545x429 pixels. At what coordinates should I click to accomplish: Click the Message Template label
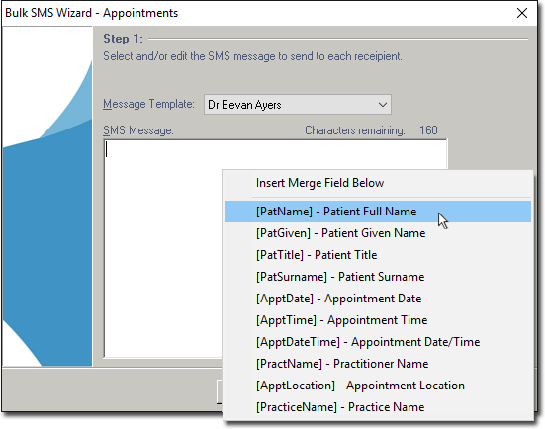click(x=148, y=104)
